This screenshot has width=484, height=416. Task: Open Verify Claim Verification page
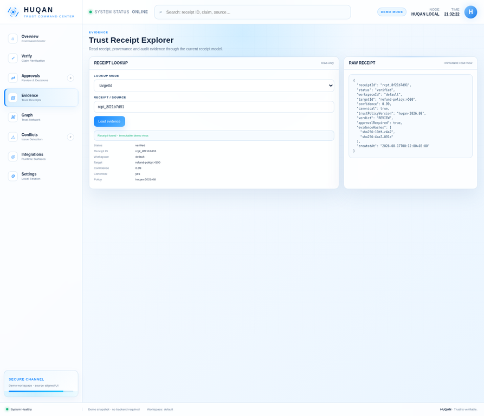[41, 58]
